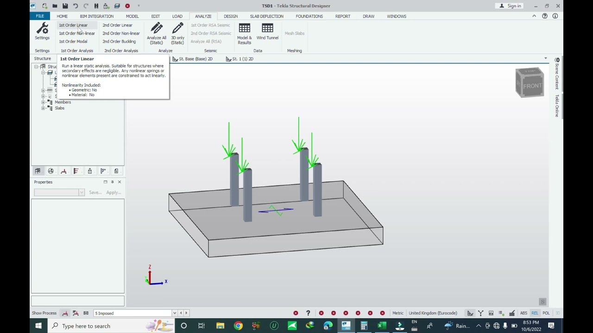Click the Metric units label in status bar

click(398, 313)
